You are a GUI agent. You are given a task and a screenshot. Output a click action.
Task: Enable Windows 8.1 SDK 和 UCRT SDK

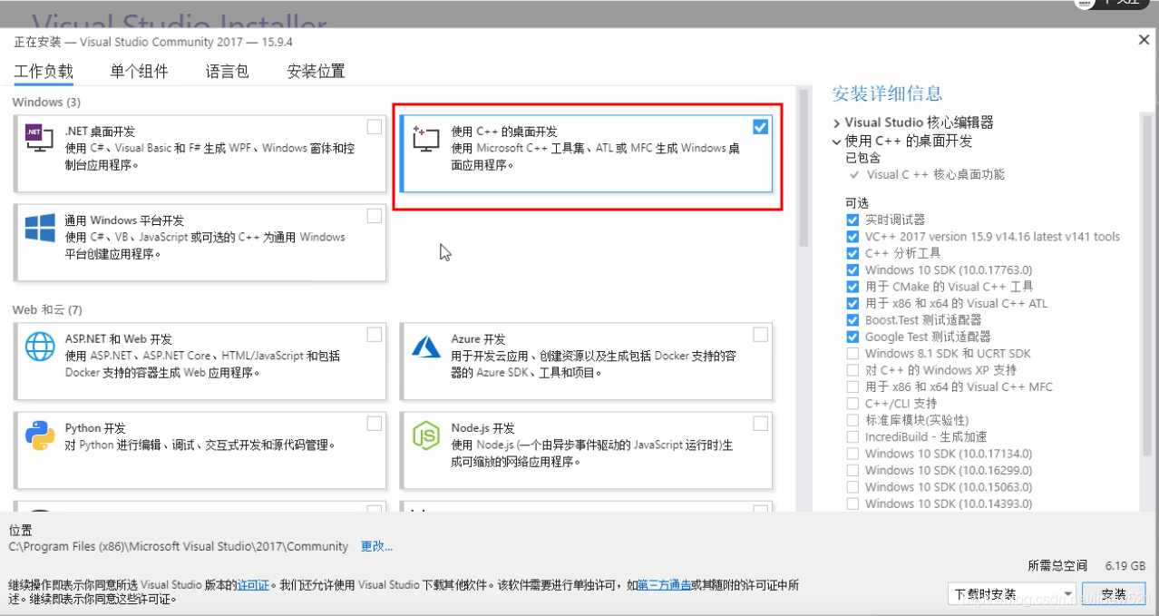852,353
